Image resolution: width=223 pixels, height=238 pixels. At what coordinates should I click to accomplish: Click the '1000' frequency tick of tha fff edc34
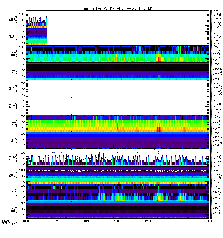22,14
